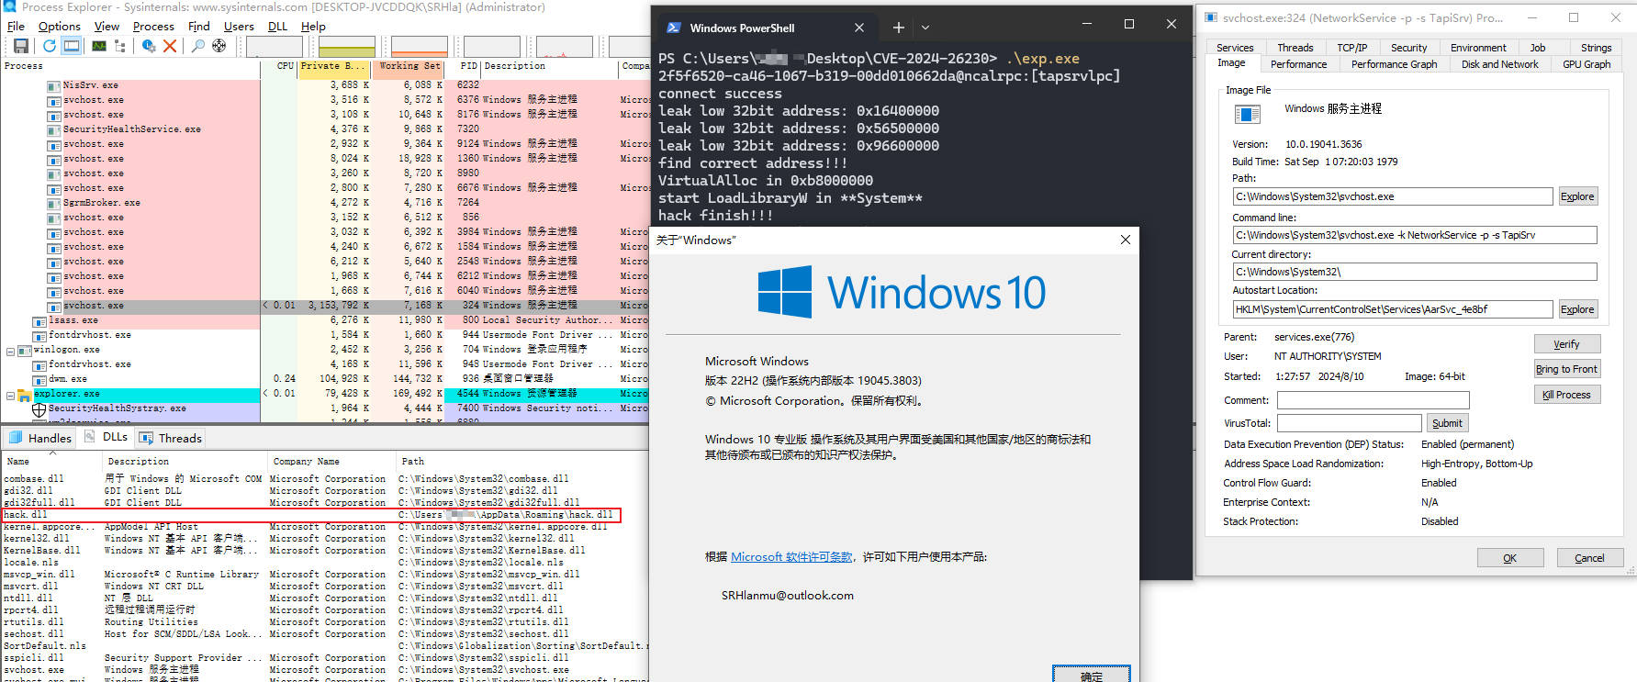The image size is (1637, 682).
Task: Click the PowerShell icon on the terminal tab
Action: point(673,28)
